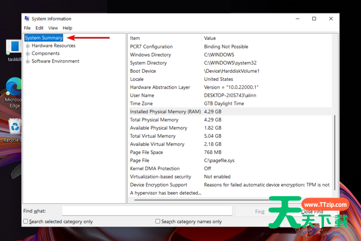This screenshot has width=361, height=241.
Task: Select the PCR7 Configuration row
Action: (x=230, y=47)
